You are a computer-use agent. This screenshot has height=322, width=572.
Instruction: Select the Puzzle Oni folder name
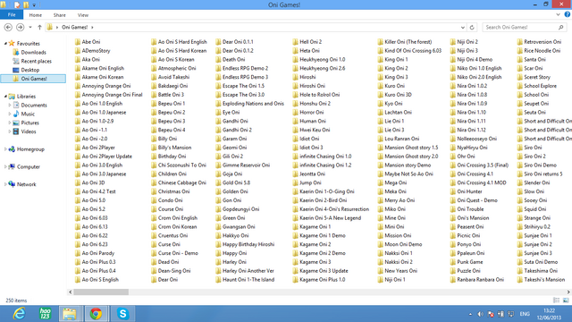click(x=468, y=271)
